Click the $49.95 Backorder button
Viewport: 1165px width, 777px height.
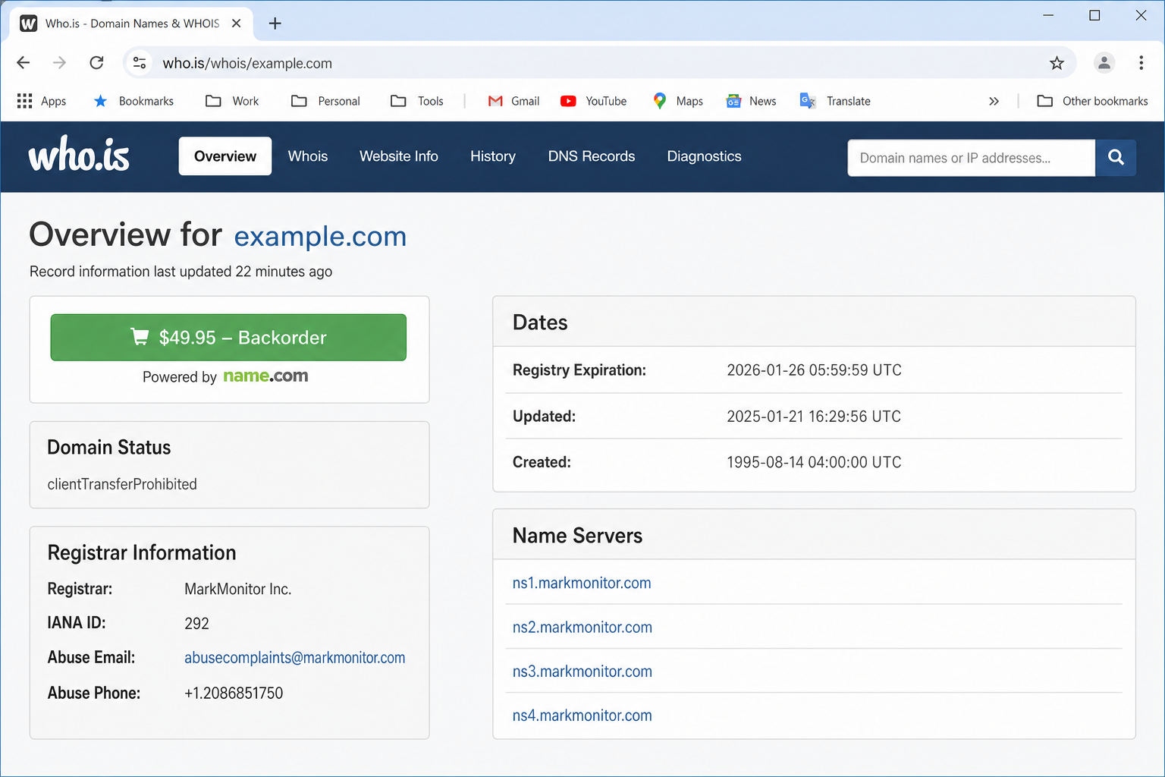(228, 338)
